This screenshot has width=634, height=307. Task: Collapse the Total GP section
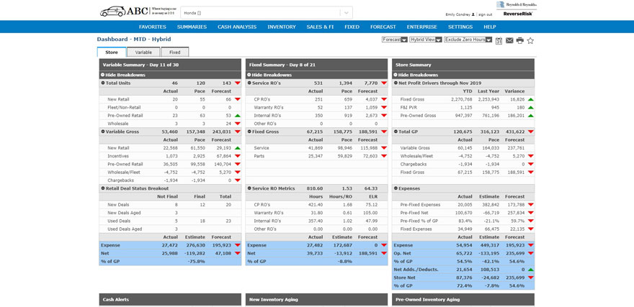(x=396, y=132)
